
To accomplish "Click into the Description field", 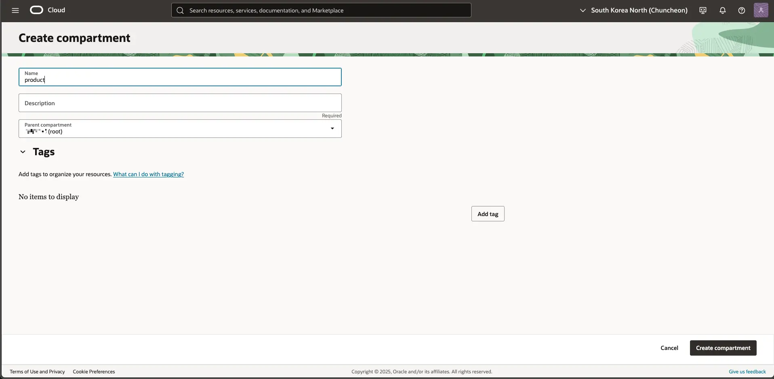I will (x=180, y=103).
